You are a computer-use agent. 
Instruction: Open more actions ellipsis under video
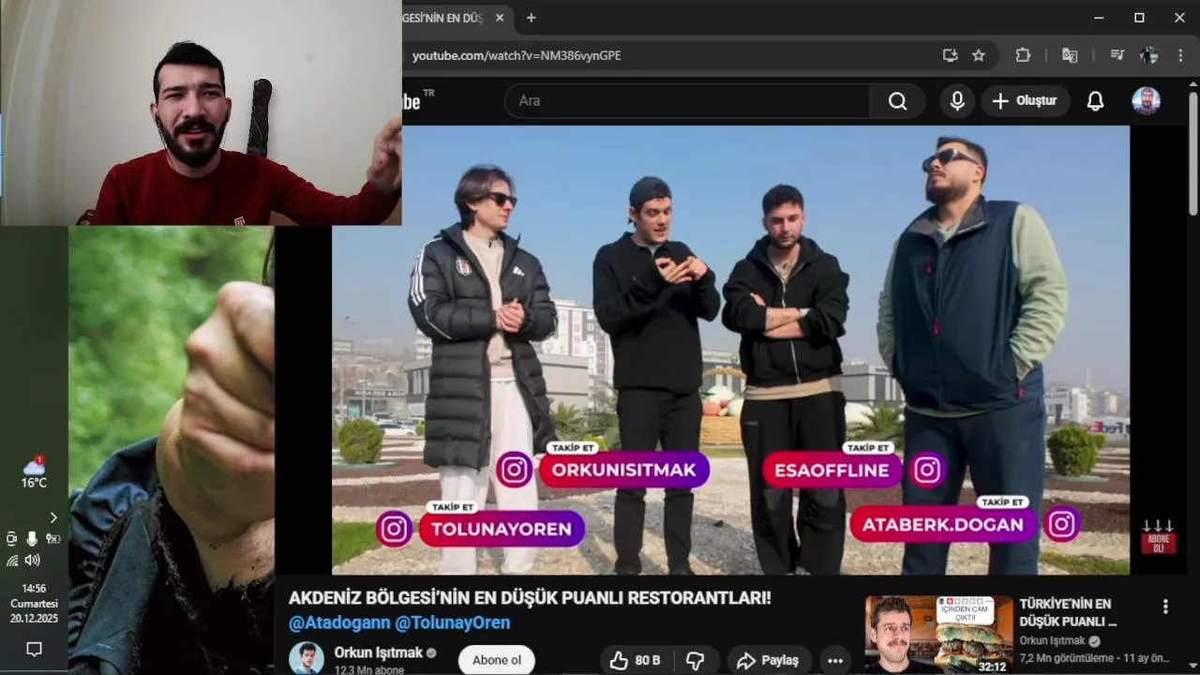(x=835, y=661)
